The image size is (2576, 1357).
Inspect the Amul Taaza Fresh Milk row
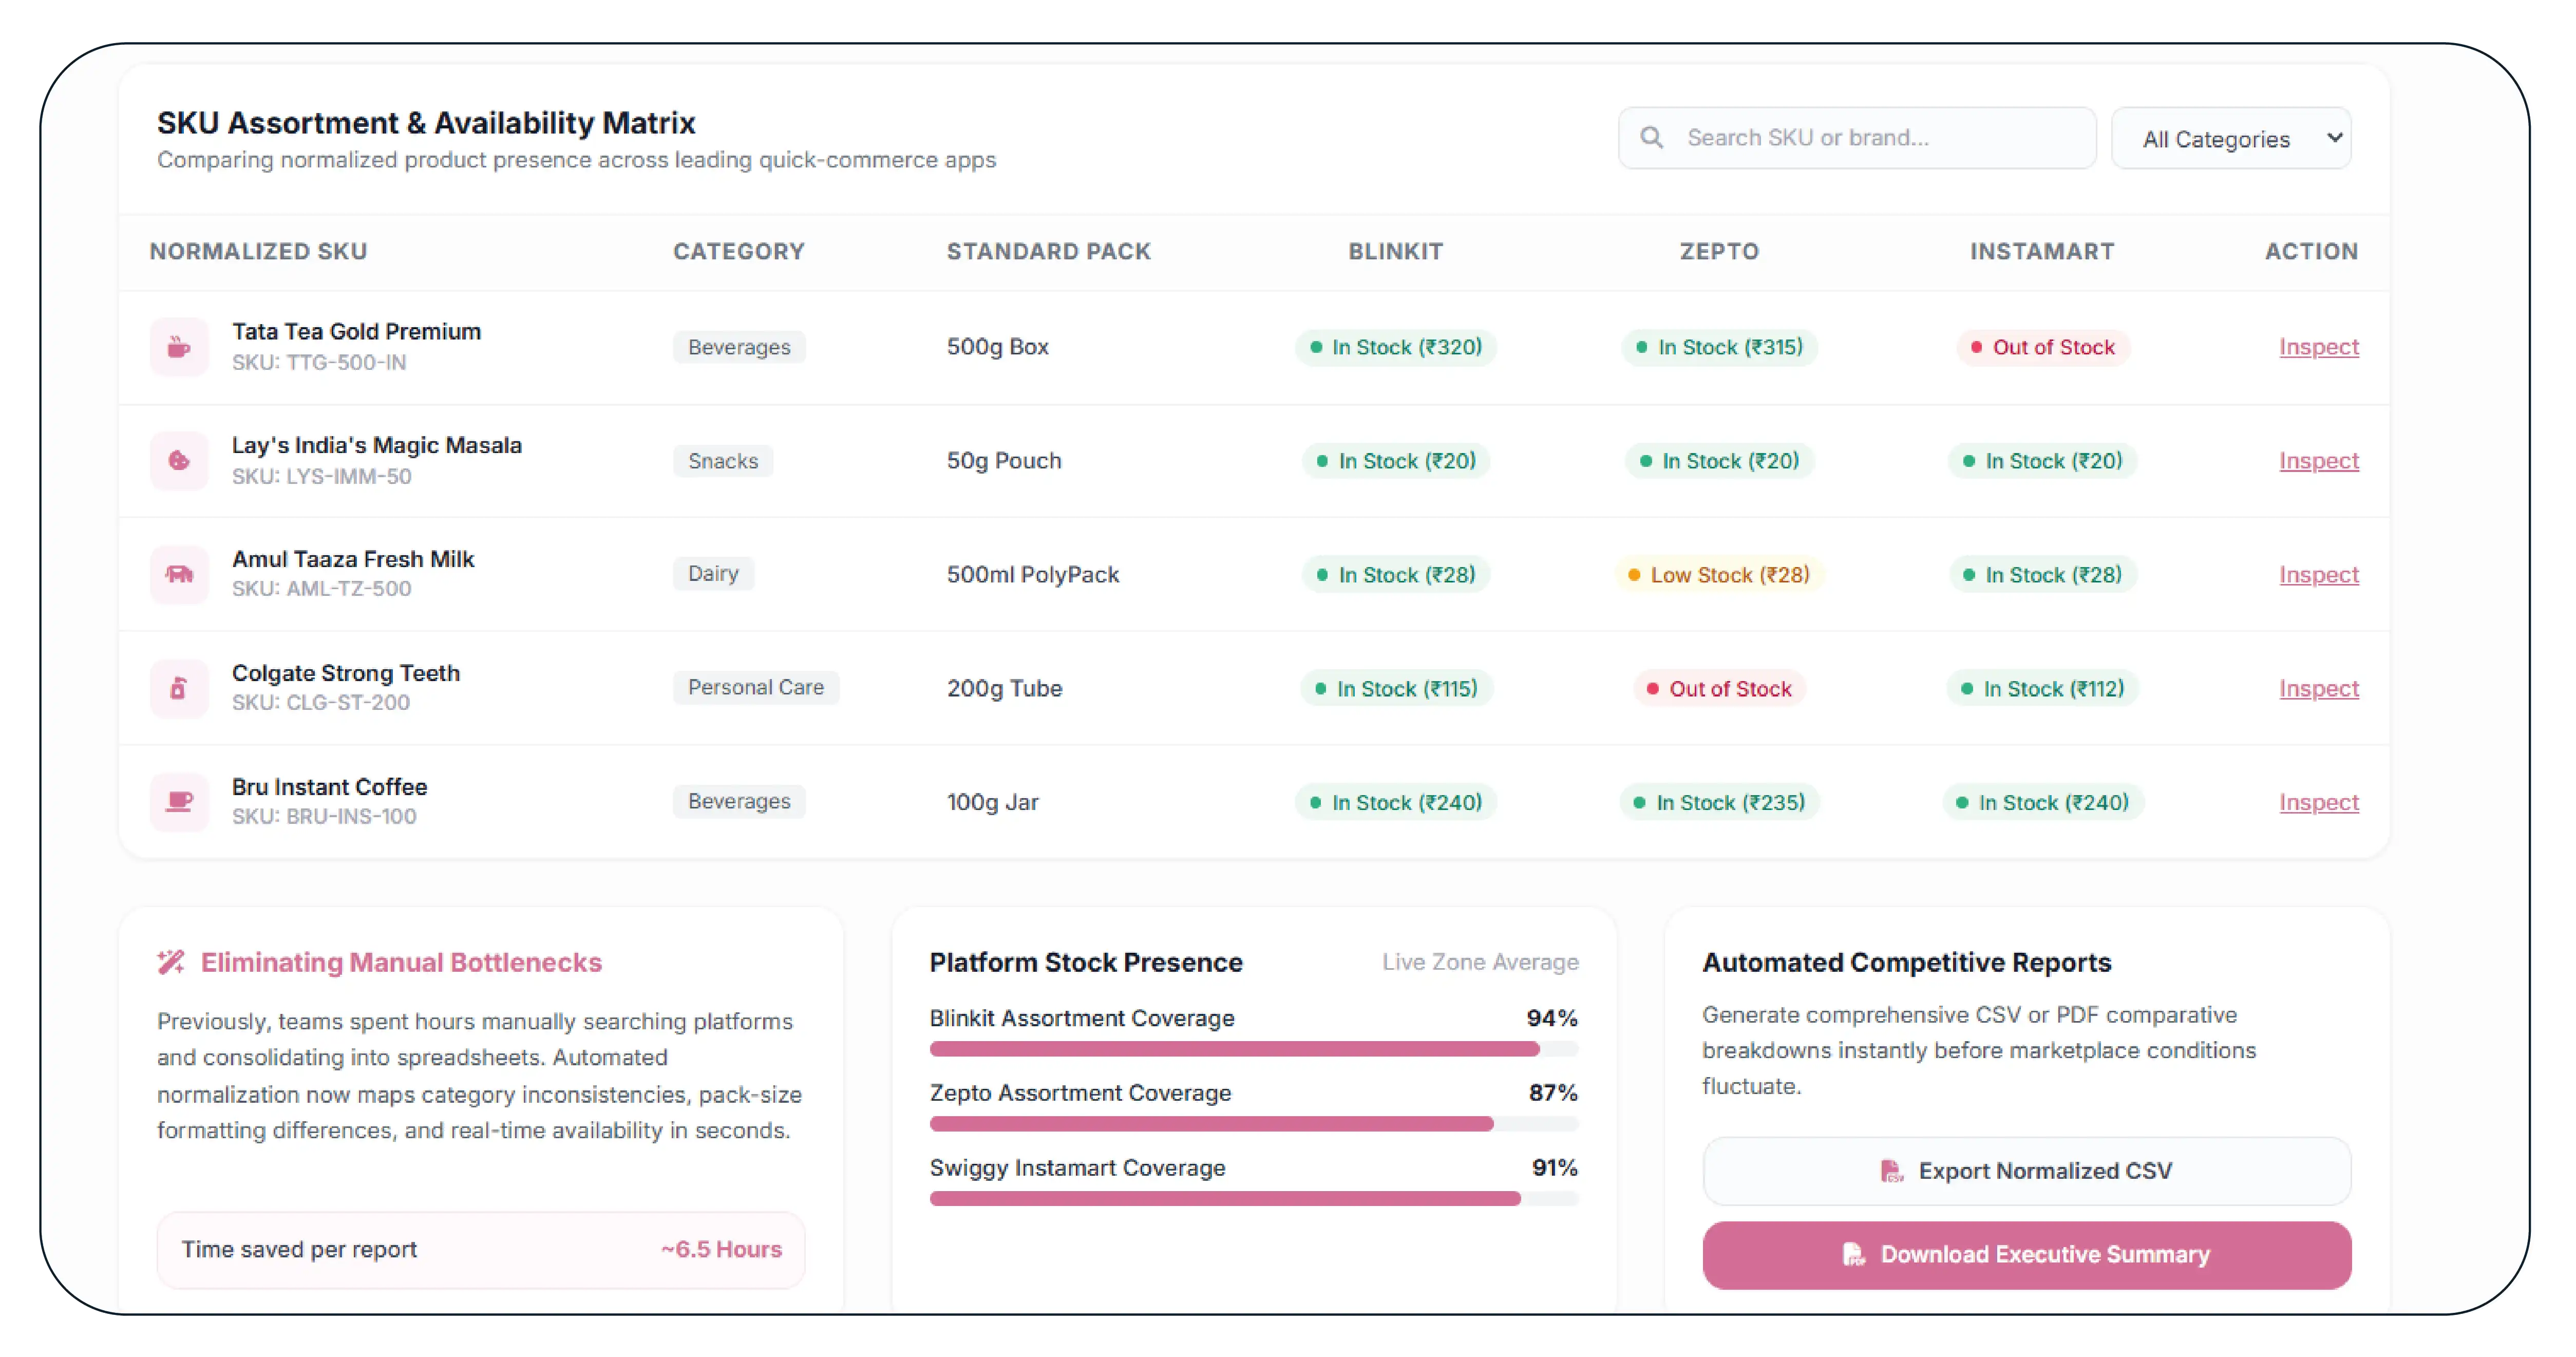coord(2319,575)
